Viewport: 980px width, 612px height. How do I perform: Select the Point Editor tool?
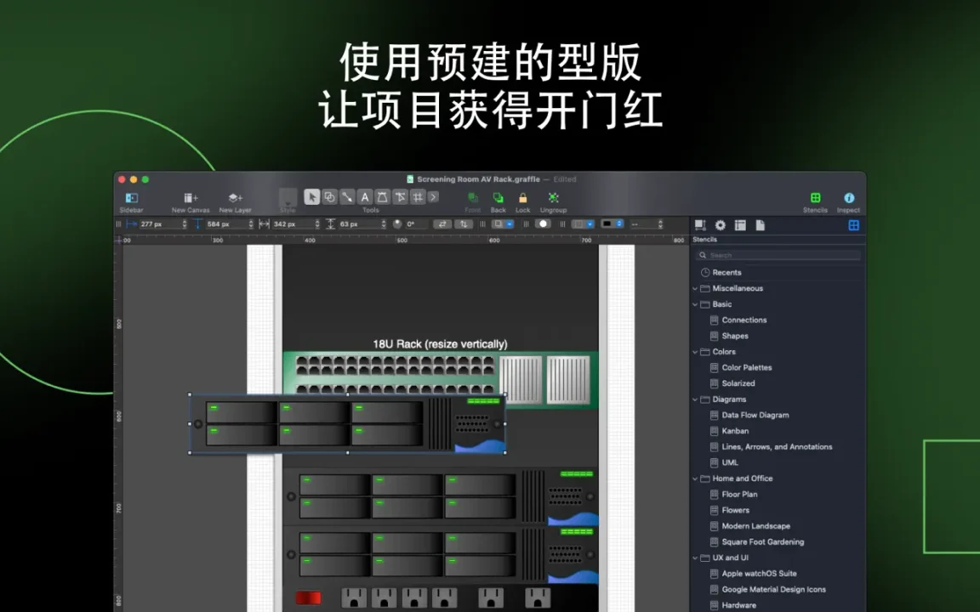[x=400, y=197]
